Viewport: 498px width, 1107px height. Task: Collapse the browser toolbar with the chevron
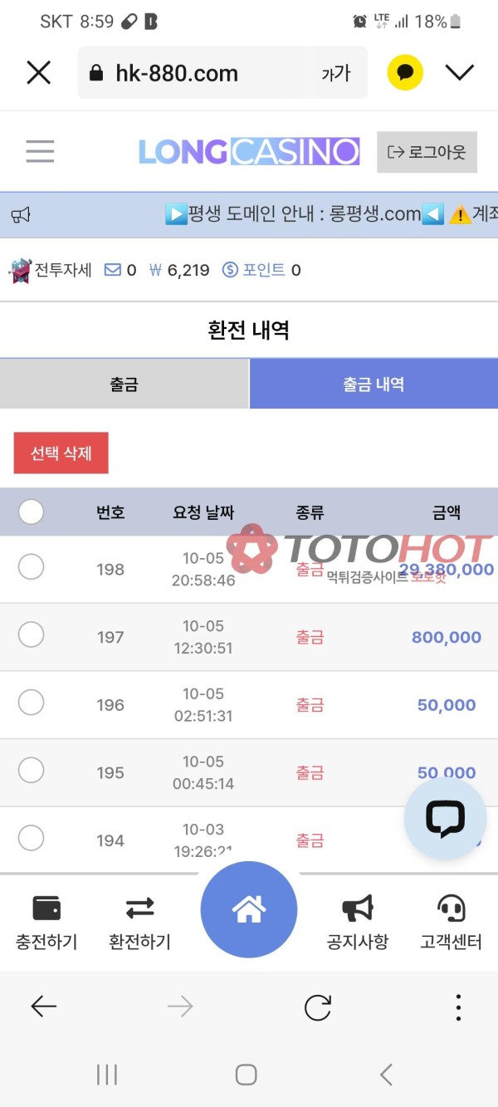click(460, 72)
